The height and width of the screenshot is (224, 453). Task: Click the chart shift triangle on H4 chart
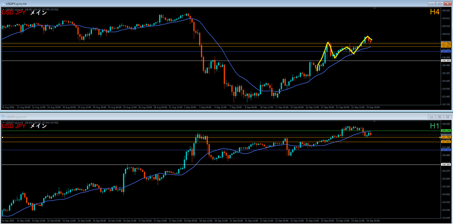pos(374,9)
